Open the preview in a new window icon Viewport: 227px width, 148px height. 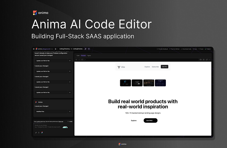[x=207, y=59]
